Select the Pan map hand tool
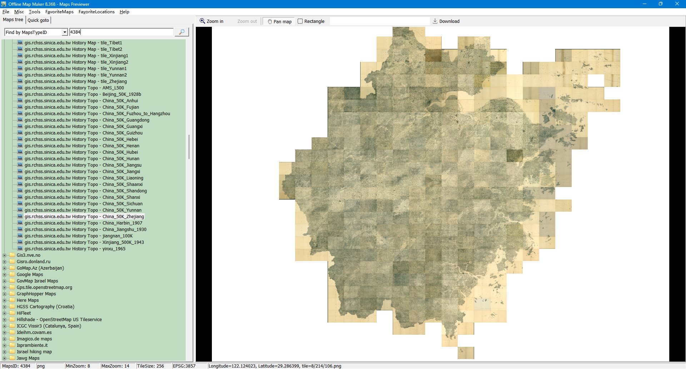This screenshot has height=369, width=686. click(x=279, y=21)
